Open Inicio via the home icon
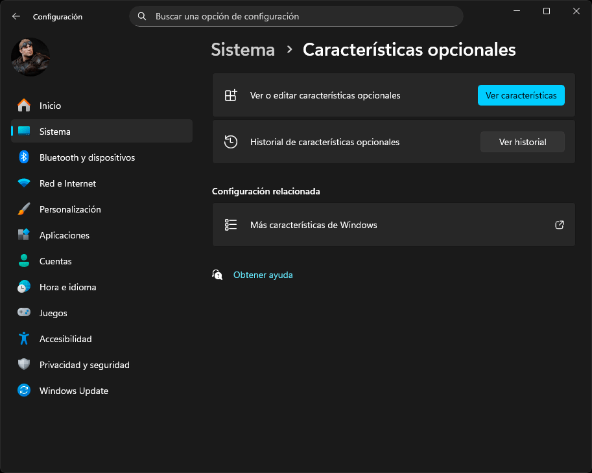 (24, 105)
